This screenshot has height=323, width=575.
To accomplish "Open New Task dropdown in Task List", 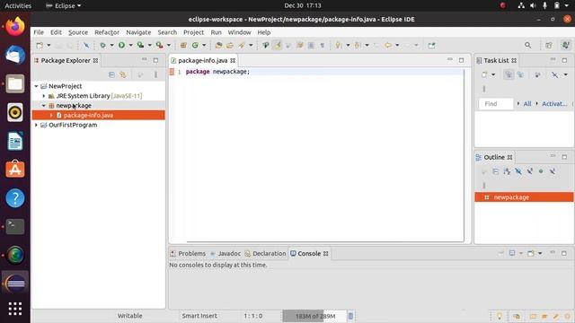I will click(x=493, y=74).
